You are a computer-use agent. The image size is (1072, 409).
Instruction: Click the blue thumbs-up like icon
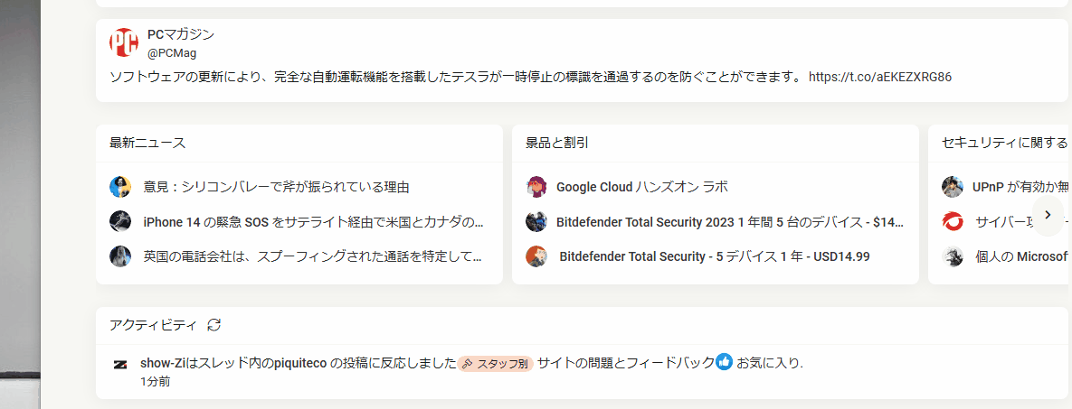(x=724, y=363)
